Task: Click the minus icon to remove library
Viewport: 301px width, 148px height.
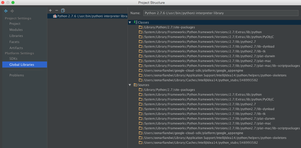Action: point(57,10)
